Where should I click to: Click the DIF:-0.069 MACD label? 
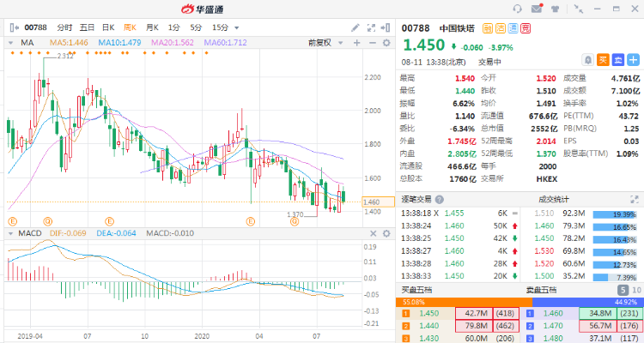pyautogui.click(x=68, y=233)
